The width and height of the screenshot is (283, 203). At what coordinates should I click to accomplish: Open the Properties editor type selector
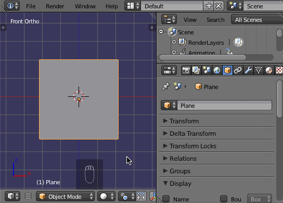[x=169, y=70]
